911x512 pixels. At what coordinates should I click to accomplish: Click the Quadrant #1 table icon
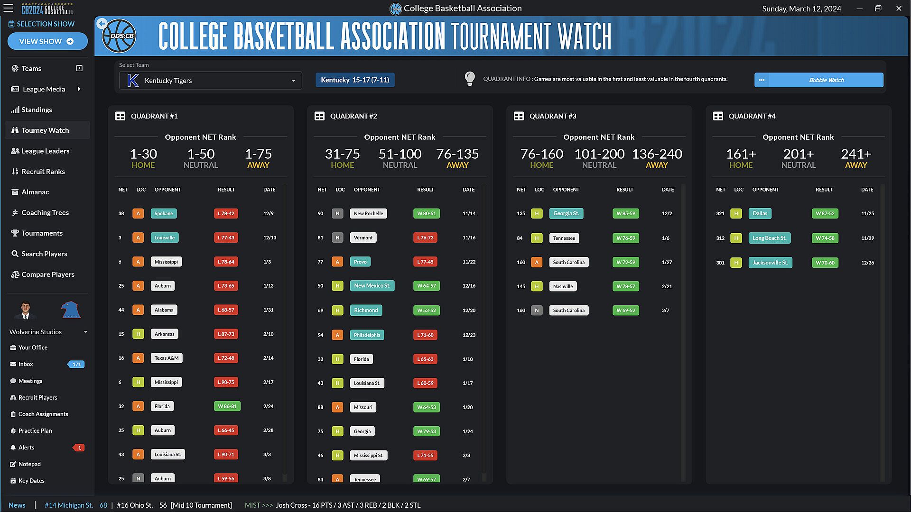[121, 116]
